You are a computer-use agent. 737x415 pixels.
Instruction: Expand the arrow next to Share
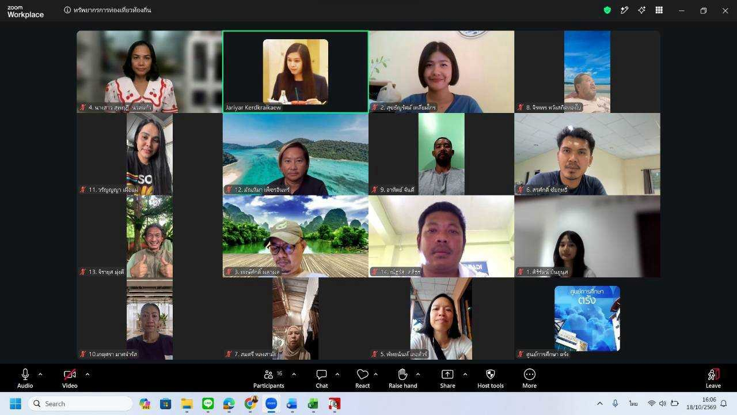click(x=465, y=374)
